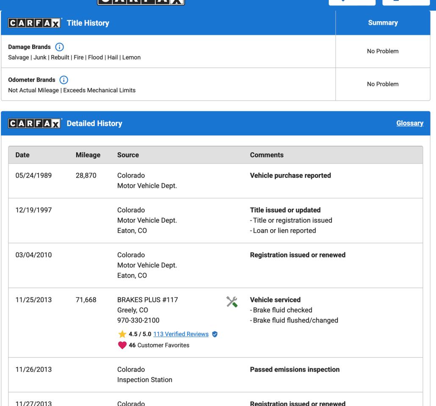The width and height of the screenshot is (436, 406).
Task: Click the wrench service icon for Brakes Plus
Action: 232,301
